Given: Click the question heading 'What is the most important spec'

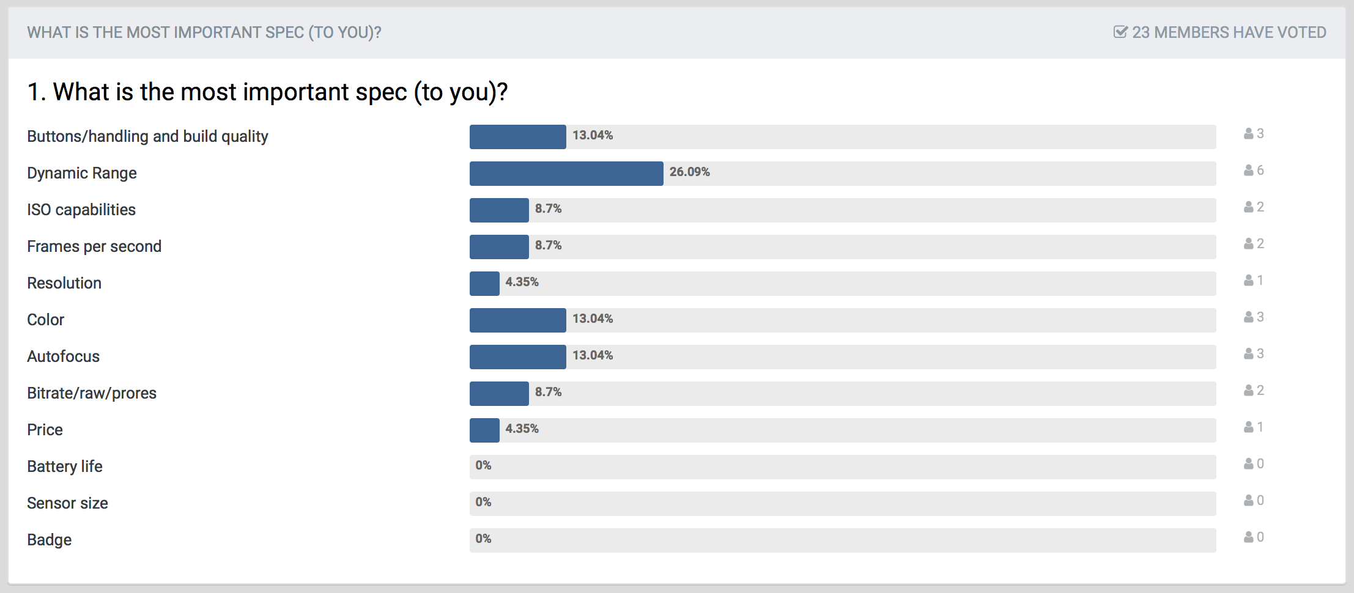Looking at the screenshot, I should tap(268, 92).
